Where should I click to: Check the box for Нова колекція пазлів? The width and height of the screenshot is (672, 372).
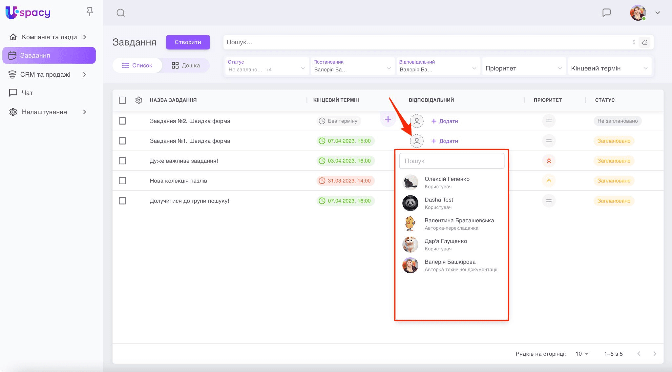(x=122, y=181)
